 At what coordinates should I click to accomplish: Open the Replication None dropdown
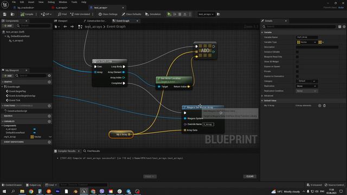pos(306,86)
